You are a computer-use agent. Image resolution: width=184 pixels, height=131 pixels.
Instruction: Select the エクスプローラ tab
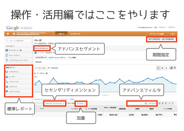(x=41, y=58)
